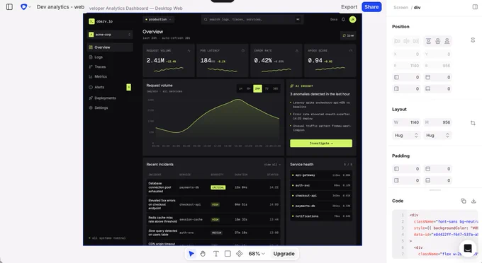Toggle the left sidebar panel icon
This screenshot has height=263, width=482.
pyautogui.click(x=9, y=7)
